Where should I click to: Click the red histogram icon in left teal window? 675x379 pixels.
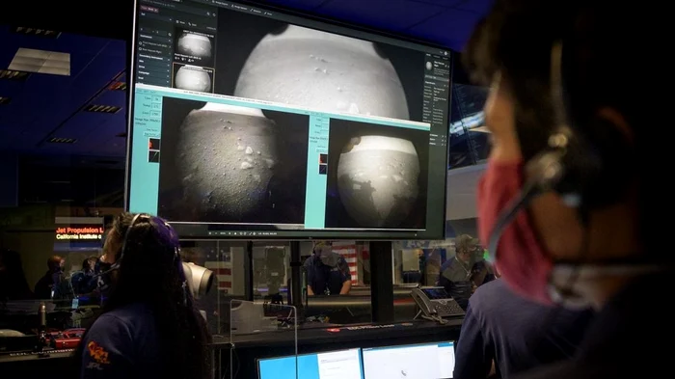point(153,144)
